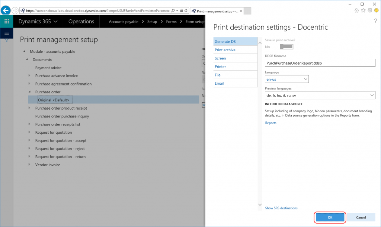Viewport: 381px width, 227px height.
Task: Click the Cancel button
Action: [361, 217]
